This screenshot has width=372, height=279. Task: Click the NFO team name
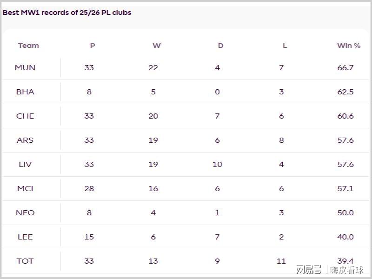point(25,213)
